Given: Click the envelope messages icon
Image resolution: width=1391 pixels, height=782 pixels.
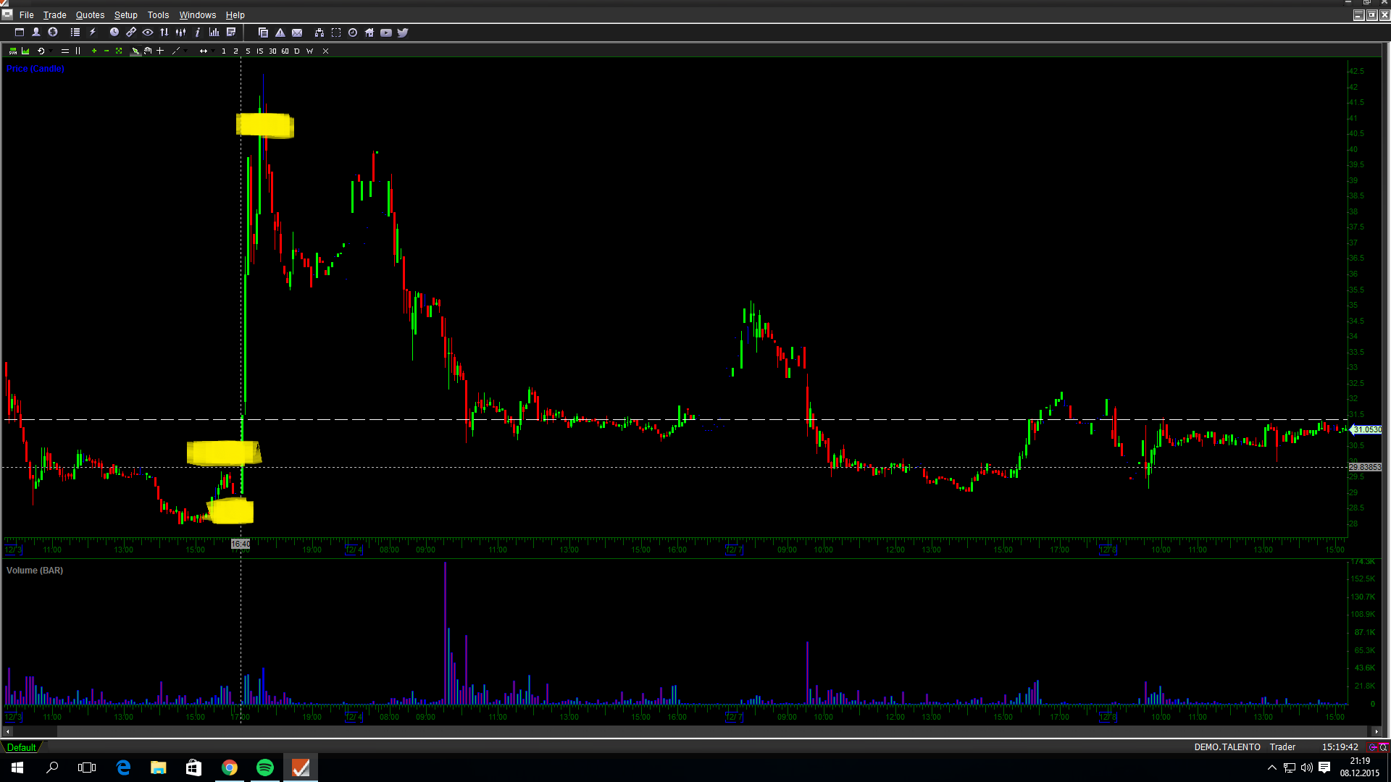Looking at the screenshot, I should [x=297, y=33].
